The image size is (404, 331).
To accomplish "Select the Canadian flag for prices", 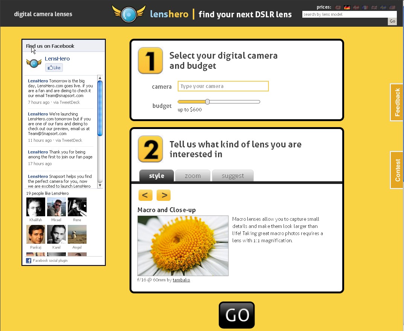I will pyautogui.click(x=338, y=8).
